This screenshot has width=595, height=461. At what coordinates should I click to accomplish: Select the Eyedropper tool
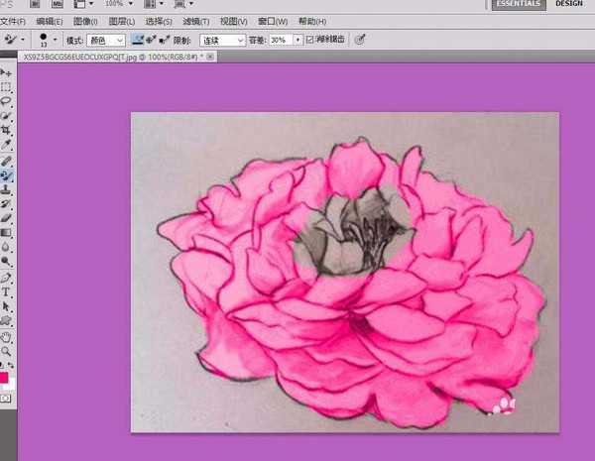[x=6, y=145]
